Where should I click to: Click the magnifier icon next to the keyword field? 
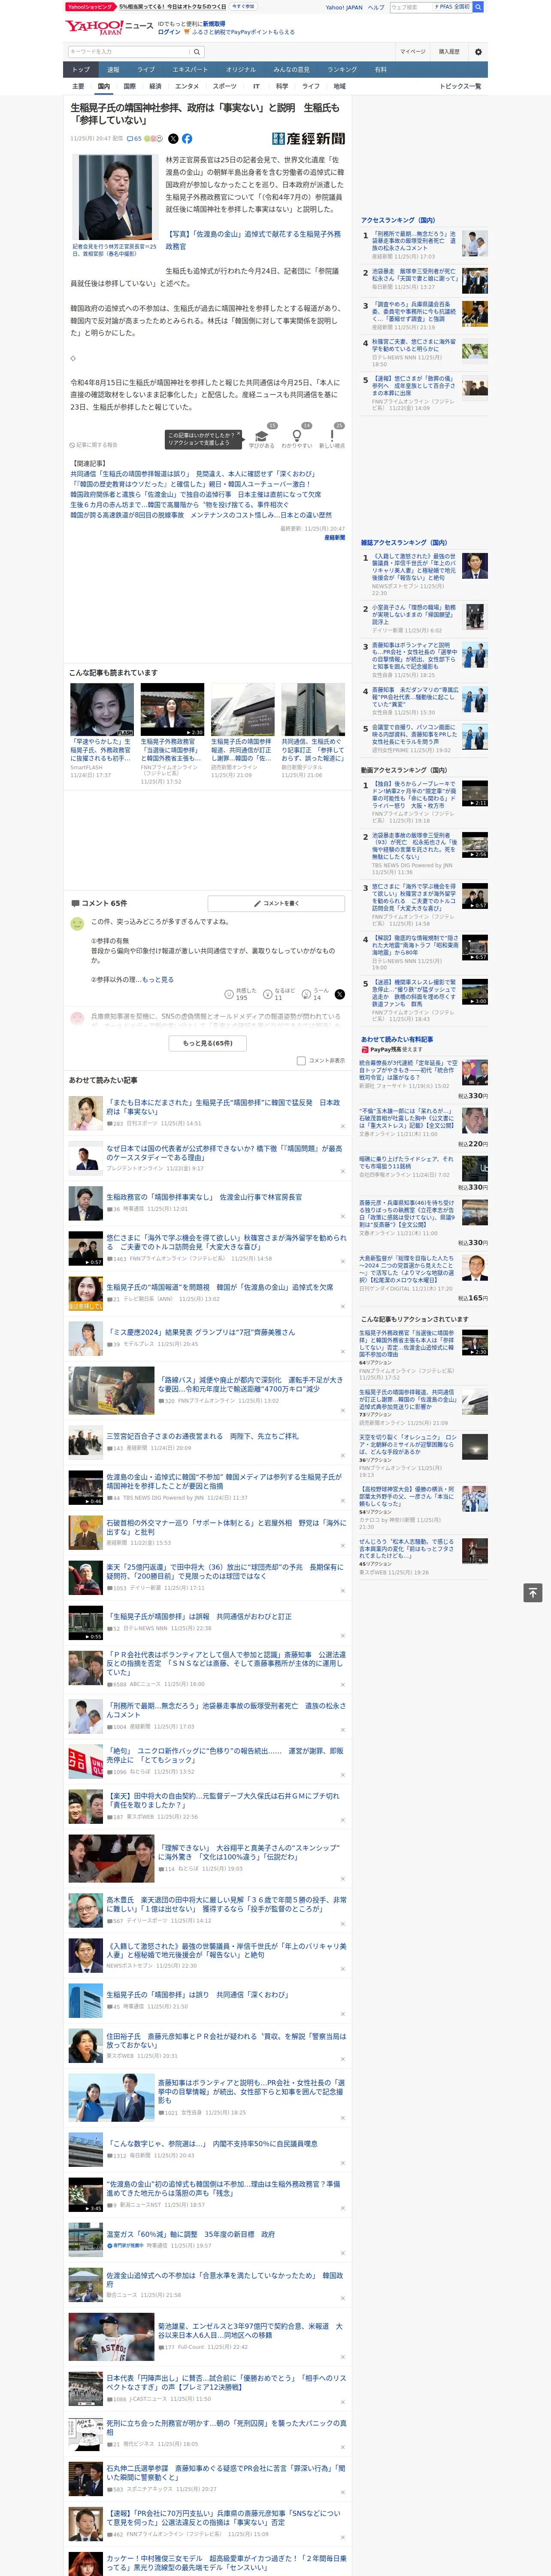[x=197, y=51]
